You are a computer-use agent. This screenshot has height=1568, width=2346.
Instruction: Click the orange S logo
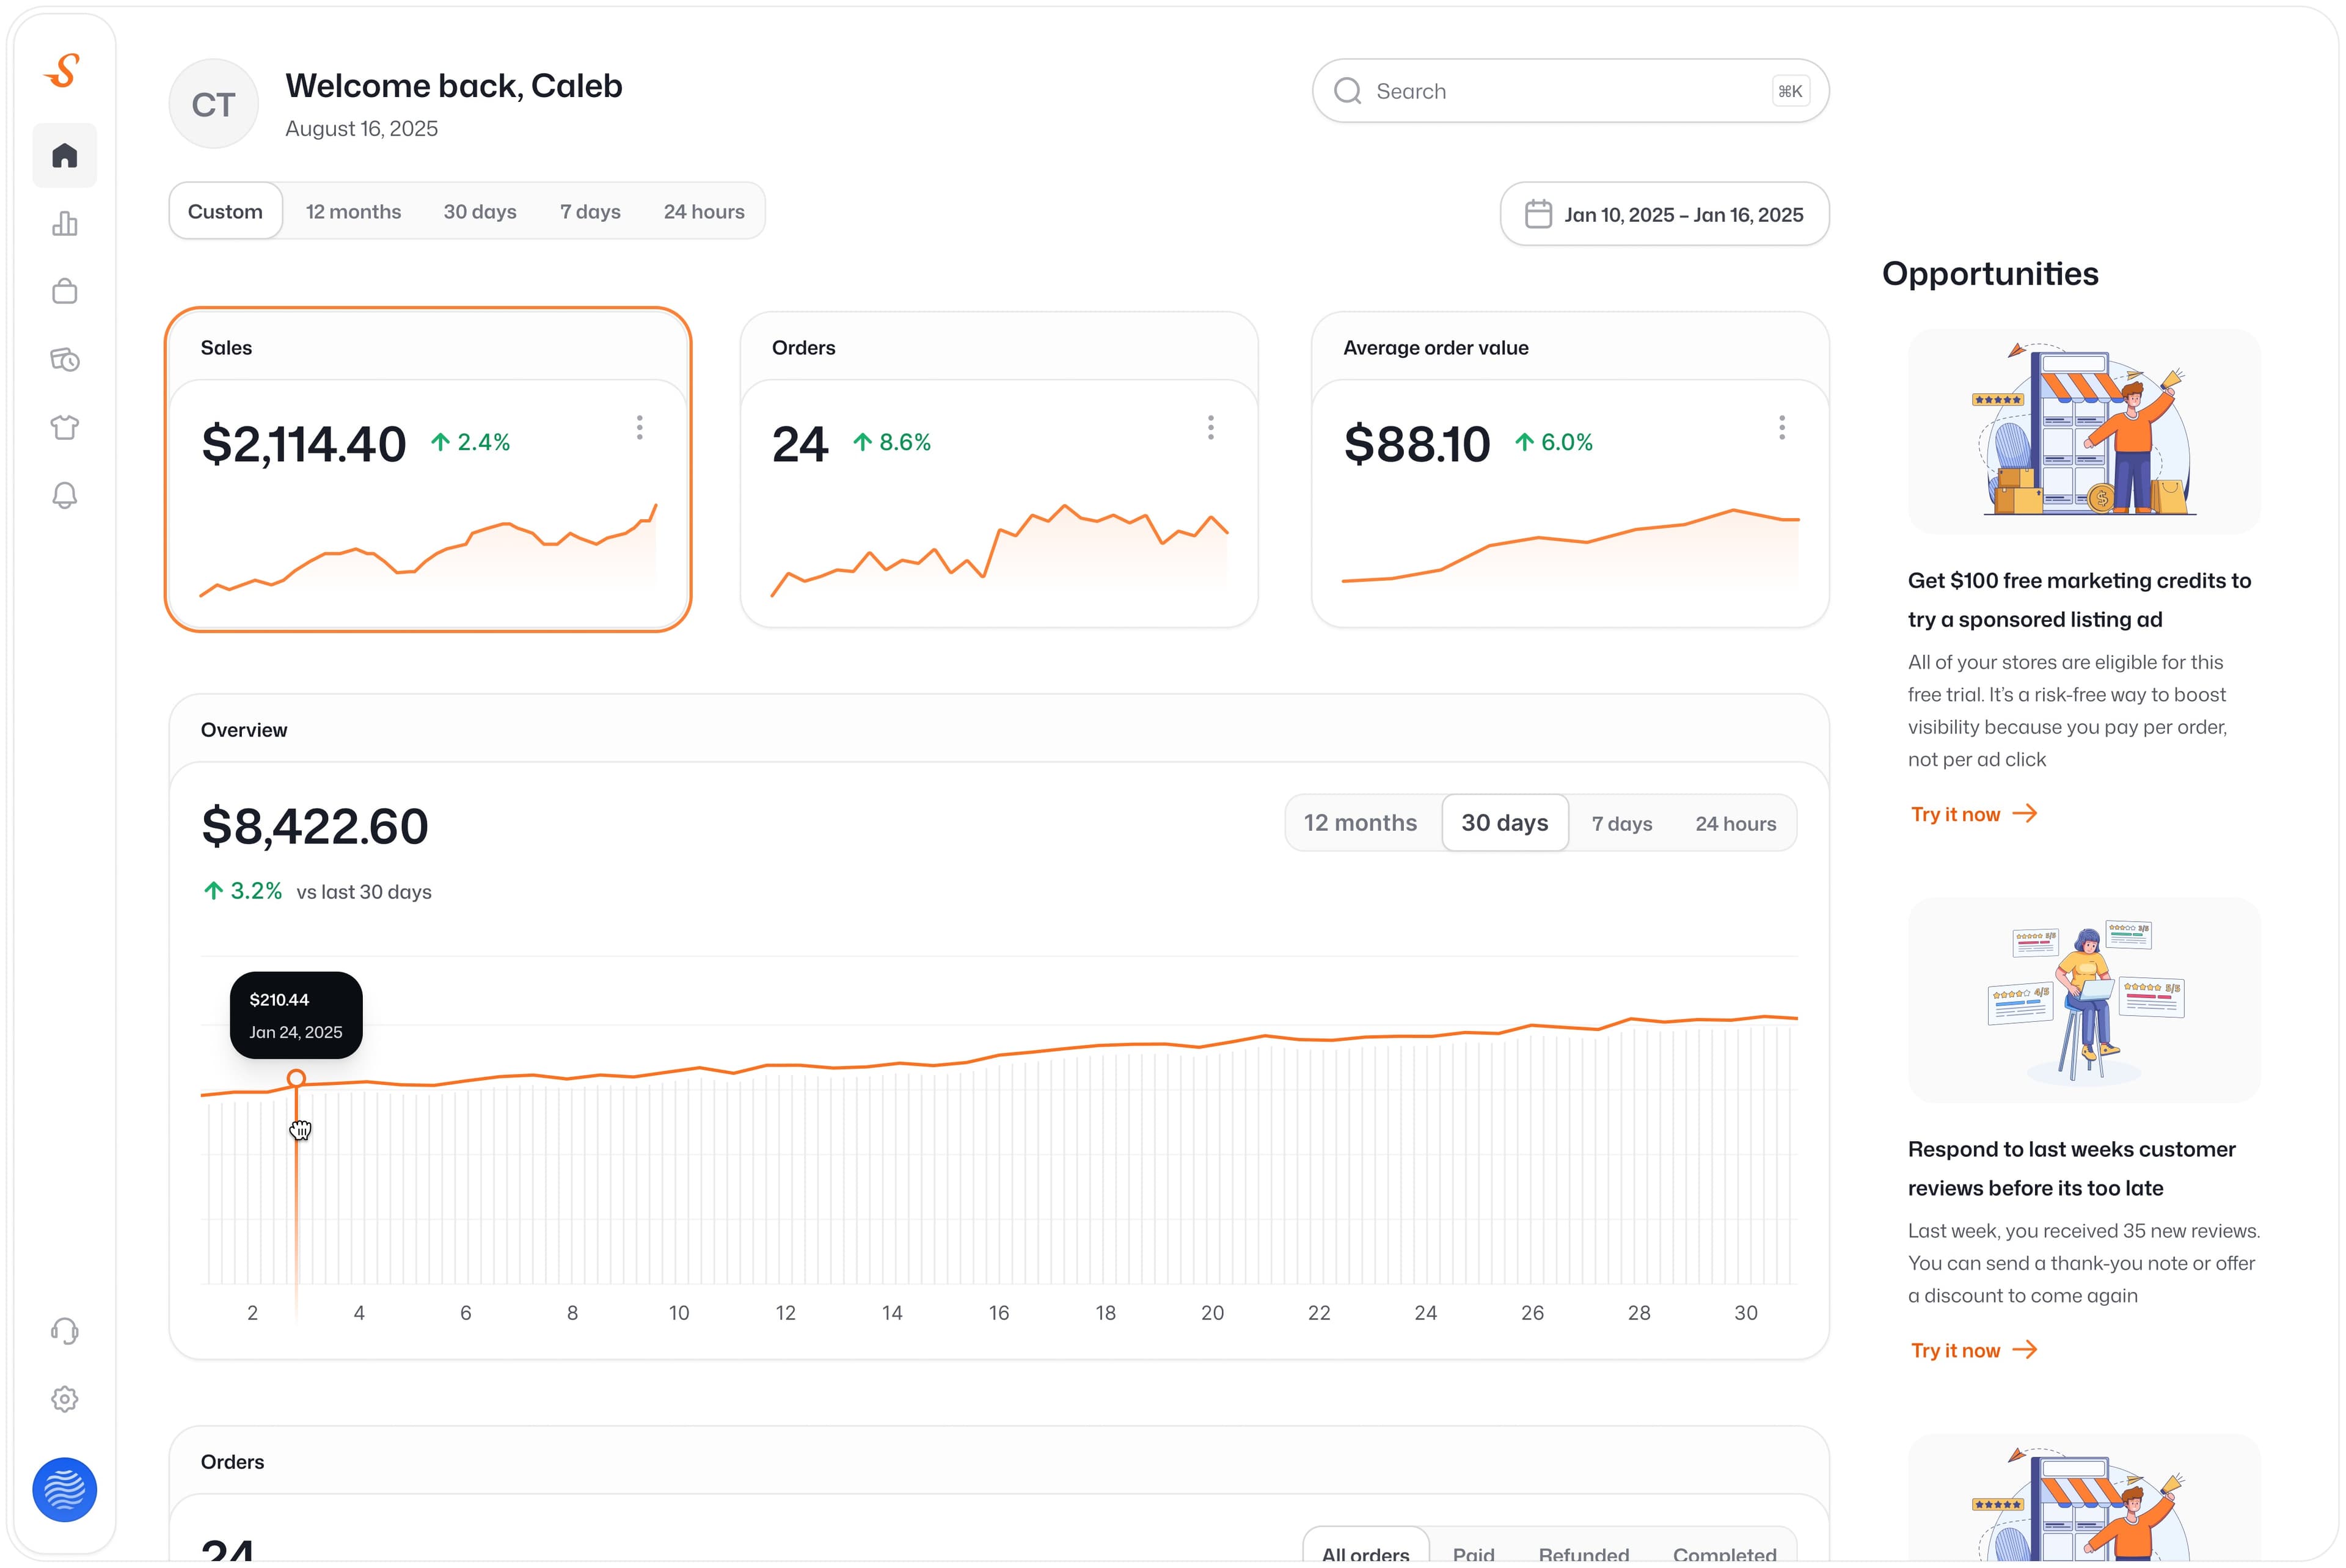tap(63, 70)
